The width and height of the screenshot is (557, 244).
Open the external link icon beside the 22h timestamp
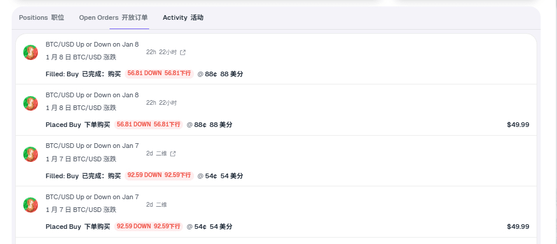[183, 52]
